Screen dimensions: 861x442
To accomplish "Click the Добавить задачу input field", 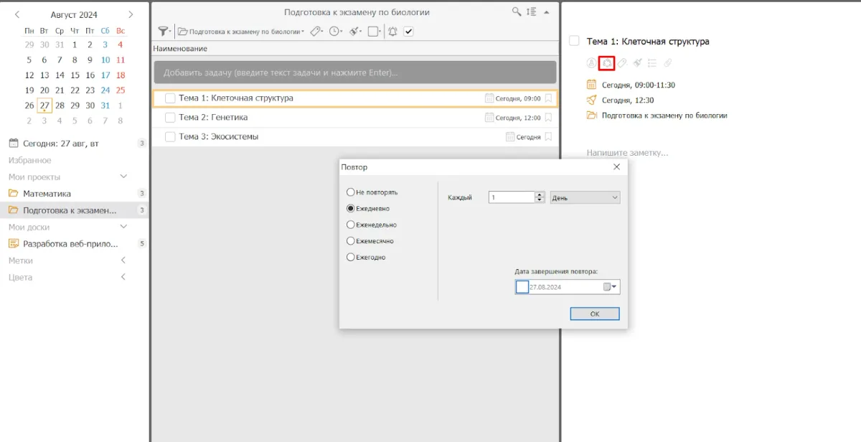I will coord(354,72).
